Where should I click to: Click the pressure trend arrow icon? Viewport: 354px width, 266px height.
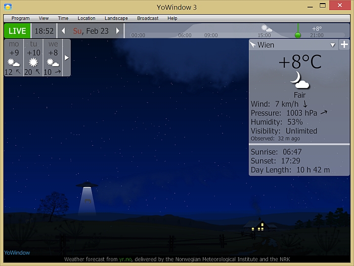pos(324,112)
